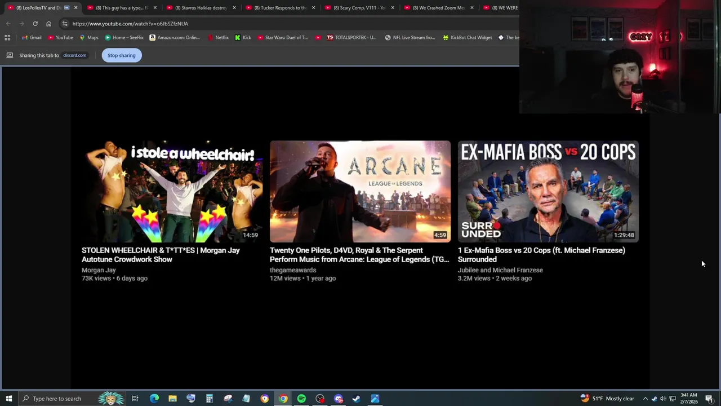
Task: Launch Microsoft Edge from taskbar
Action: point(154,399)
